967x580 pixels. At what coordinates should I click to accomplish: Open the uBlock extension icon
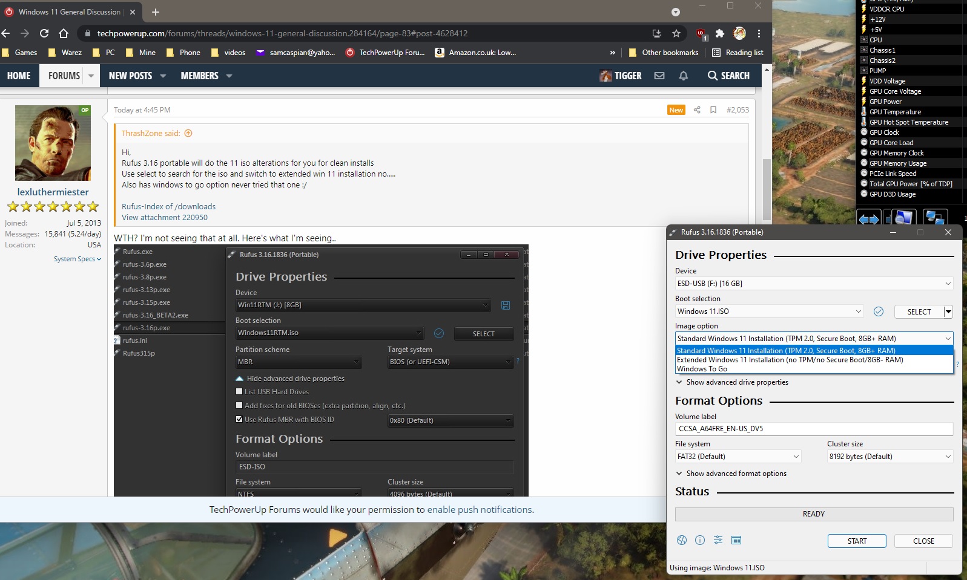point(701,33)
